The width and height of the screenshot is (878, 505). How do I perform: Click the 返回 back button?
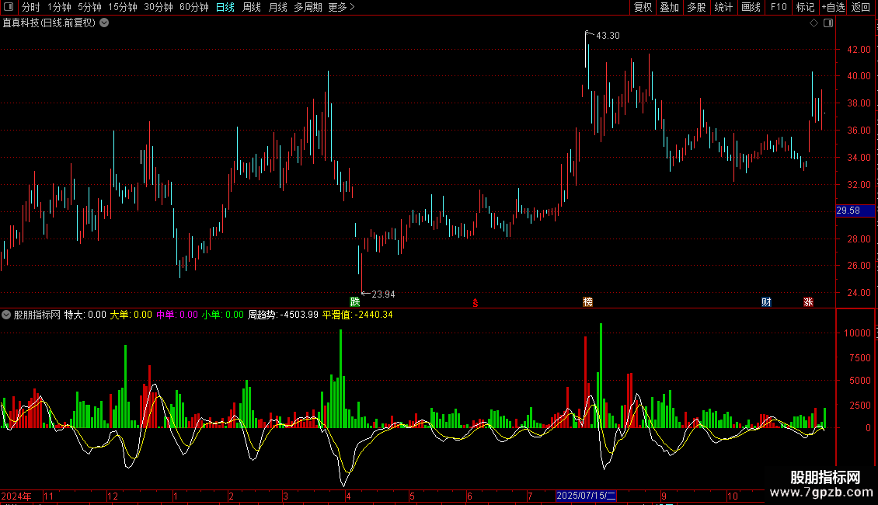(861, 7)
